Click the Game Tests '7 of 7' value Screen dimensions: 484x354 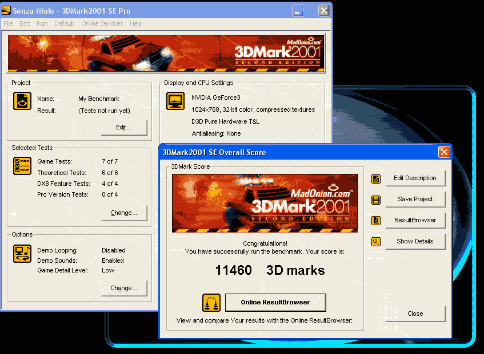tap(110, 161)
